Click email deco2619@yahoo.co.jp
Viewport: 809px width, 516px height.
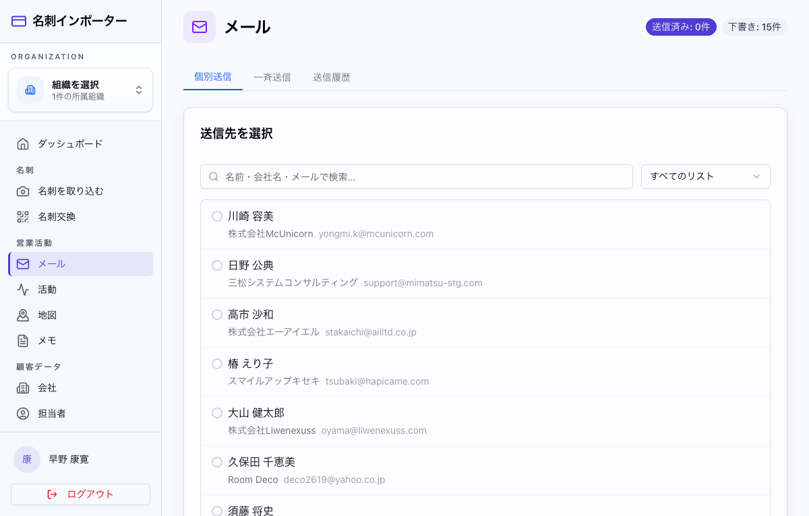coord(334,480)
